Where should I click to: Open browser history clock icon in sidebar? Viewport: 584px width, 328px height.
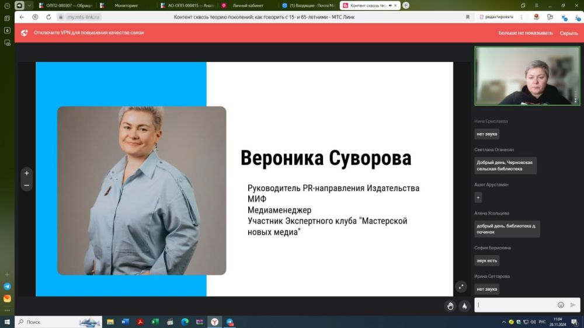[7, 6]
